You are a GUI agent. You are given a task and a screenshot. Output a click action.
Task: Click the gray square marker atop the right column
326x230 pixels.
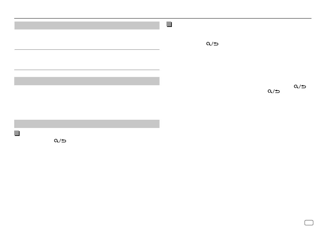(x=169, y=24)
